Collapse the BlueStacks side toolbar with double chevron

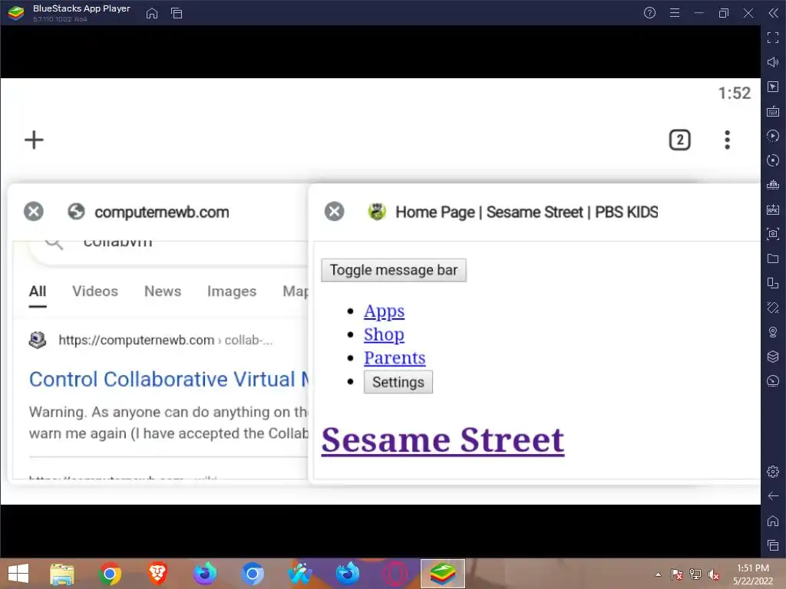coord(773,12)
